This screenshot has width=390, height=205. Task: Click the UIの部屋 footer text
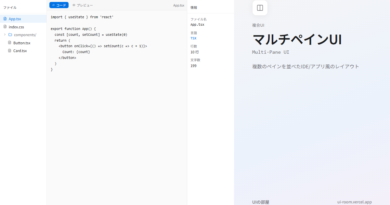pyautogui.click(x=261, y=202)
